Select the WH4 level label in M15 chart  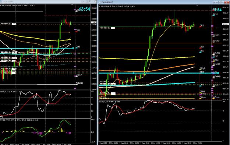(215, 14)
